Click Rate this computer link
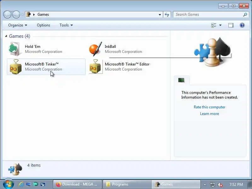Viewport: 252px width, 189px height. point(209,107)
